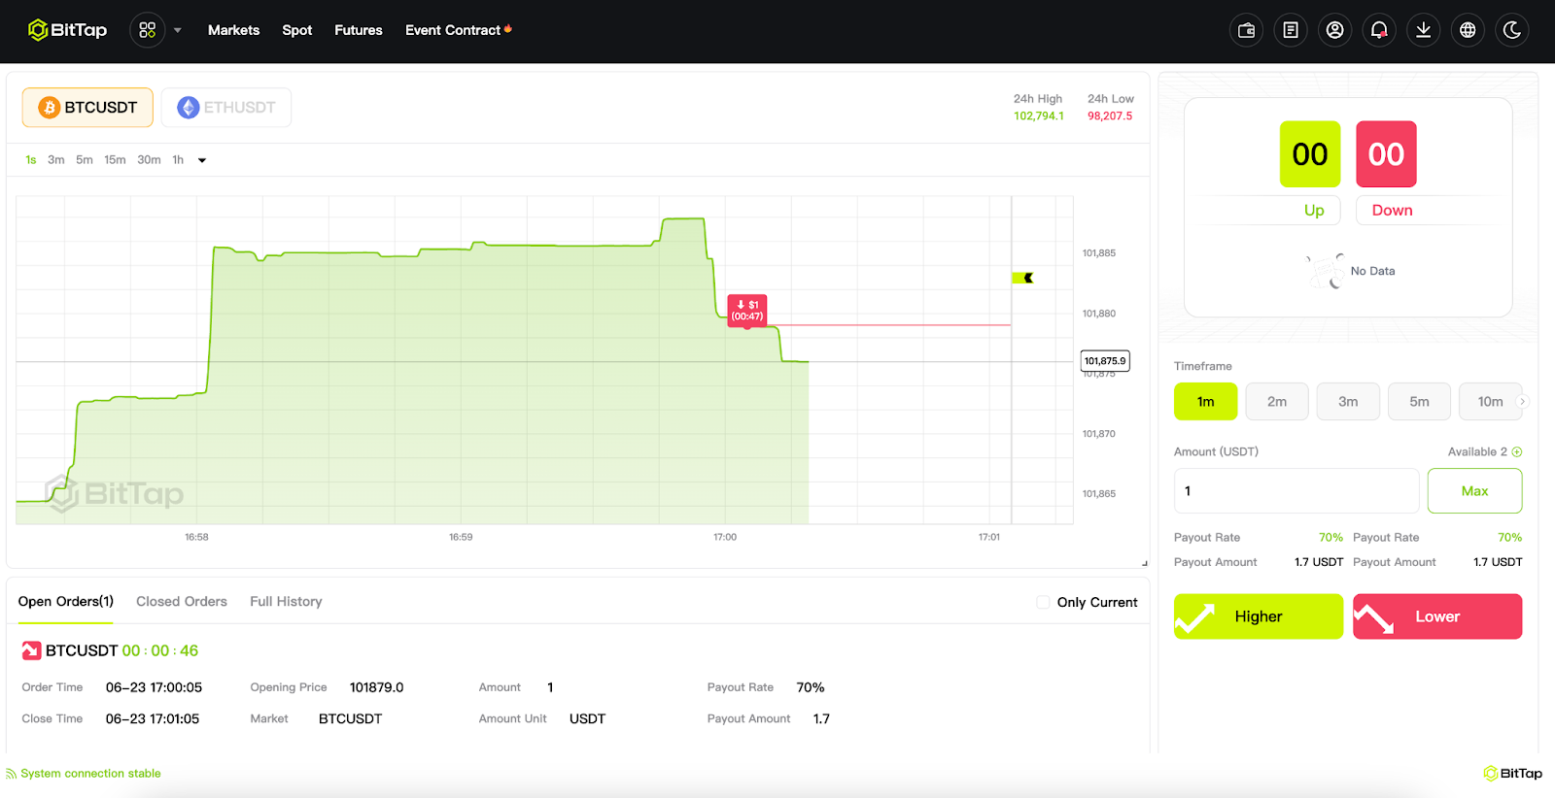The image size is (1555, 798).
Task: Click the Opening Price value 101879.0
Action: click(376, 687)
